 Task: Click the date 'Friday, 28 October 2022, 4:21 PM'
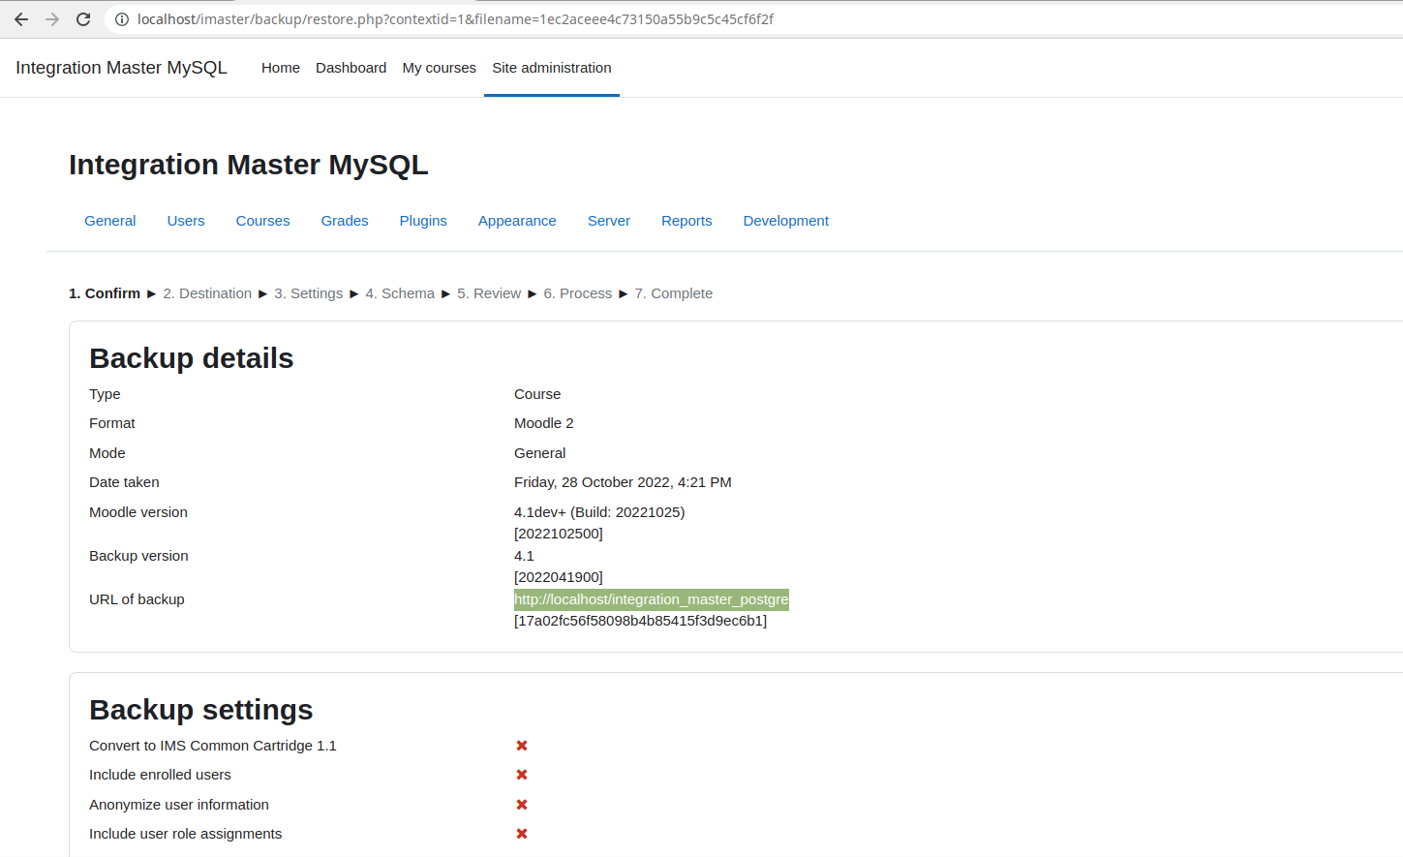point(623,482)
